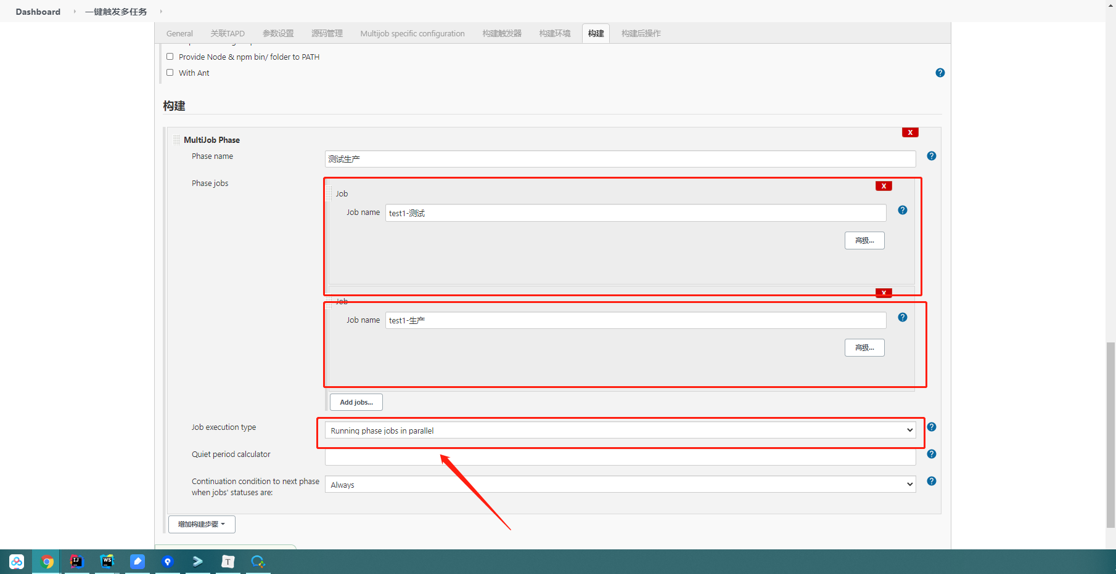Go to Multijob specific configuration tab
Image resolution: width=1116 pixels, height=574 pixels.
tap(412, 33)
